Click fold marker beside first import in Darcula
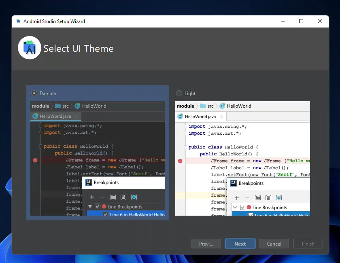The image size is (340, 263). click(x=40, y=125)
